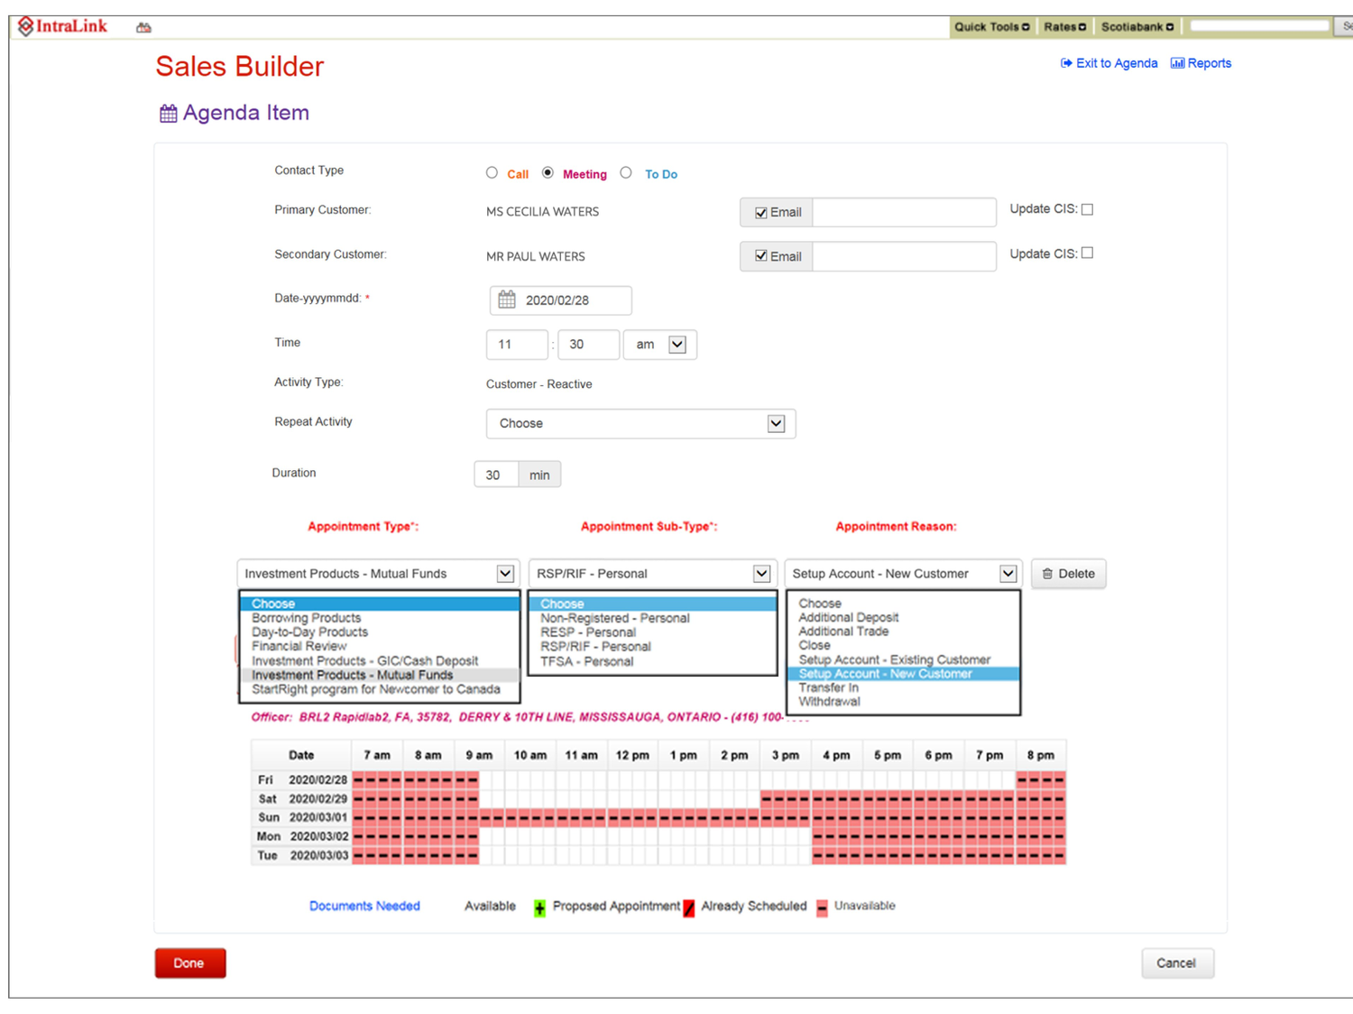
Task: Click the Unavailable legend marker
Action: (822, 908)
